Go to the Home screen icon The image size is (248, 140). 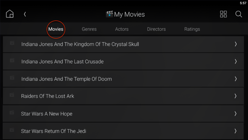pos(10,14)
